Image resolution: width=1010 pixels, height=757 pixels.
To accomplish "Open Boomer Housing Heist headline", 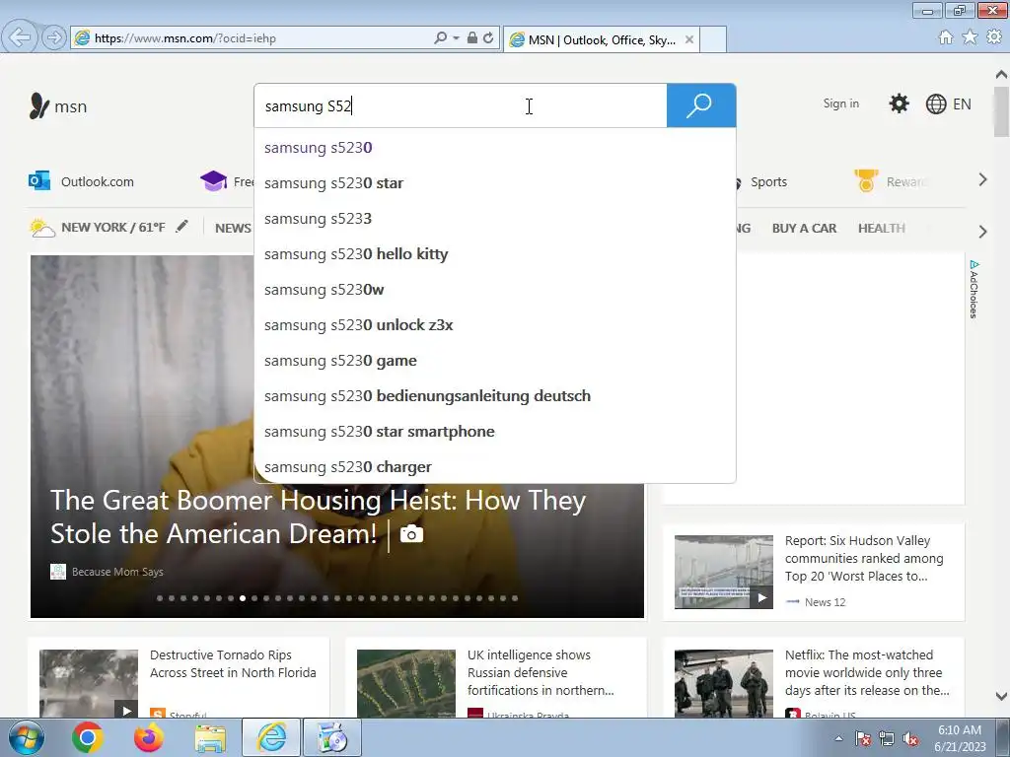I will tap(319, 516).
